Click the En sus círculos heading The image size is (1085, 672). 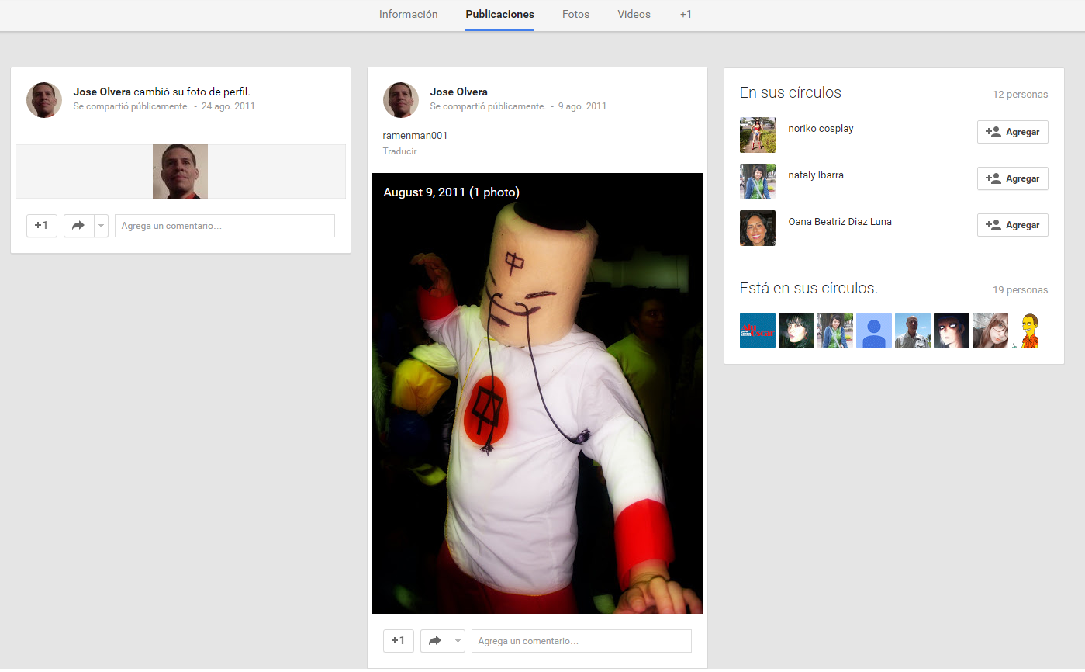(790, 92)
